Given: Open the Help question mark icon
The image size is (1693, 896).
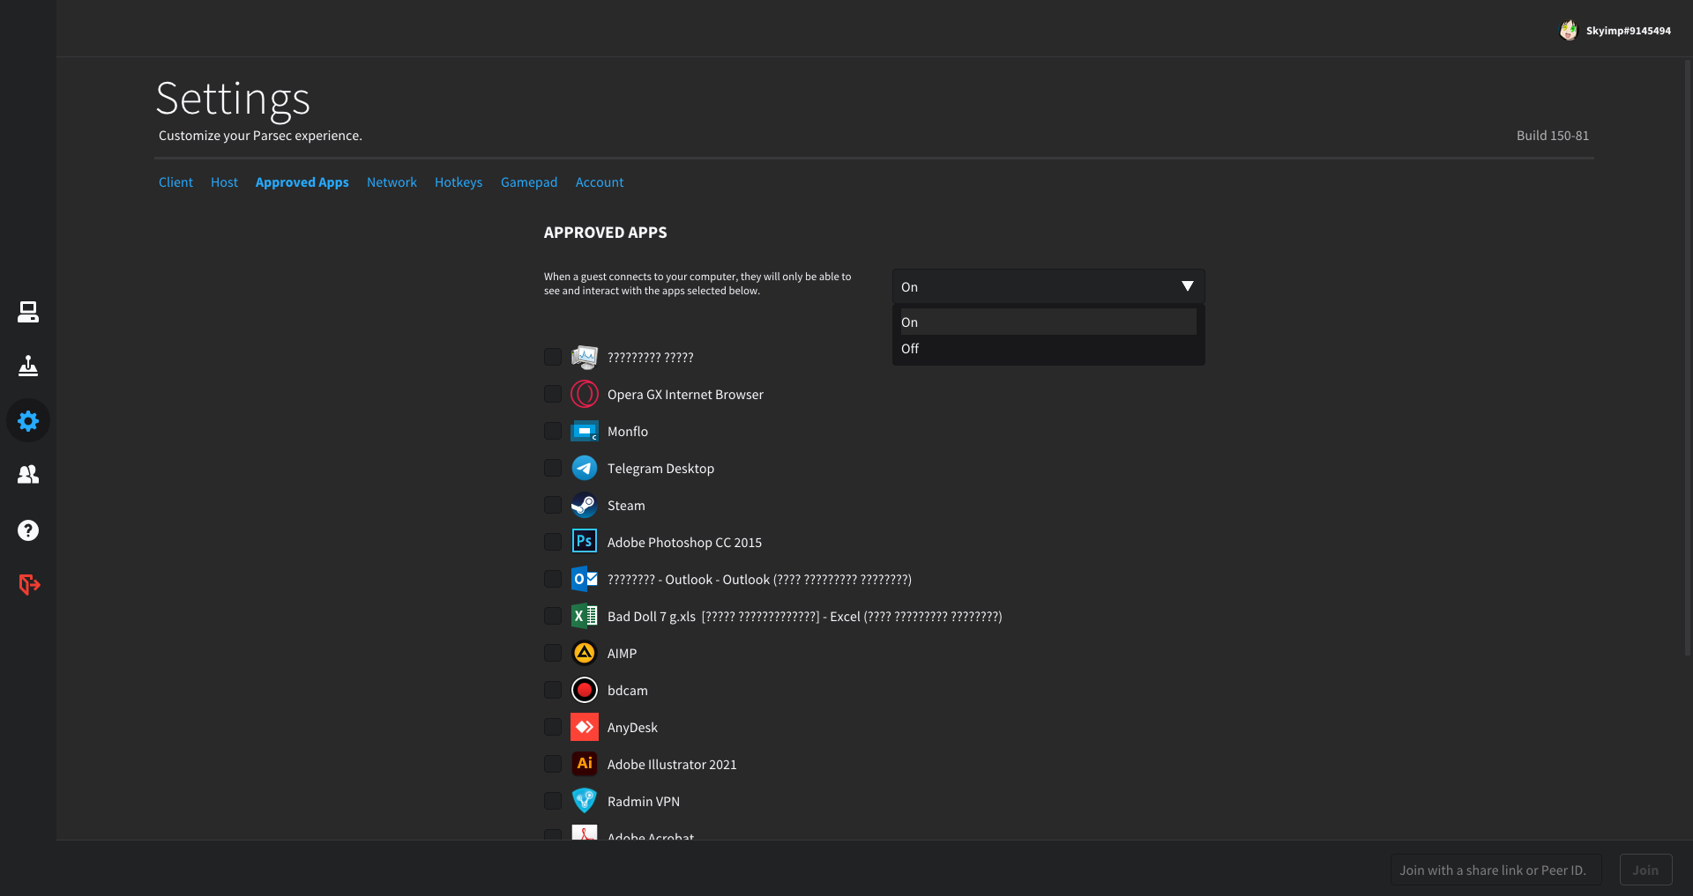Looking at the screenshot, I should tap(28, 530).
